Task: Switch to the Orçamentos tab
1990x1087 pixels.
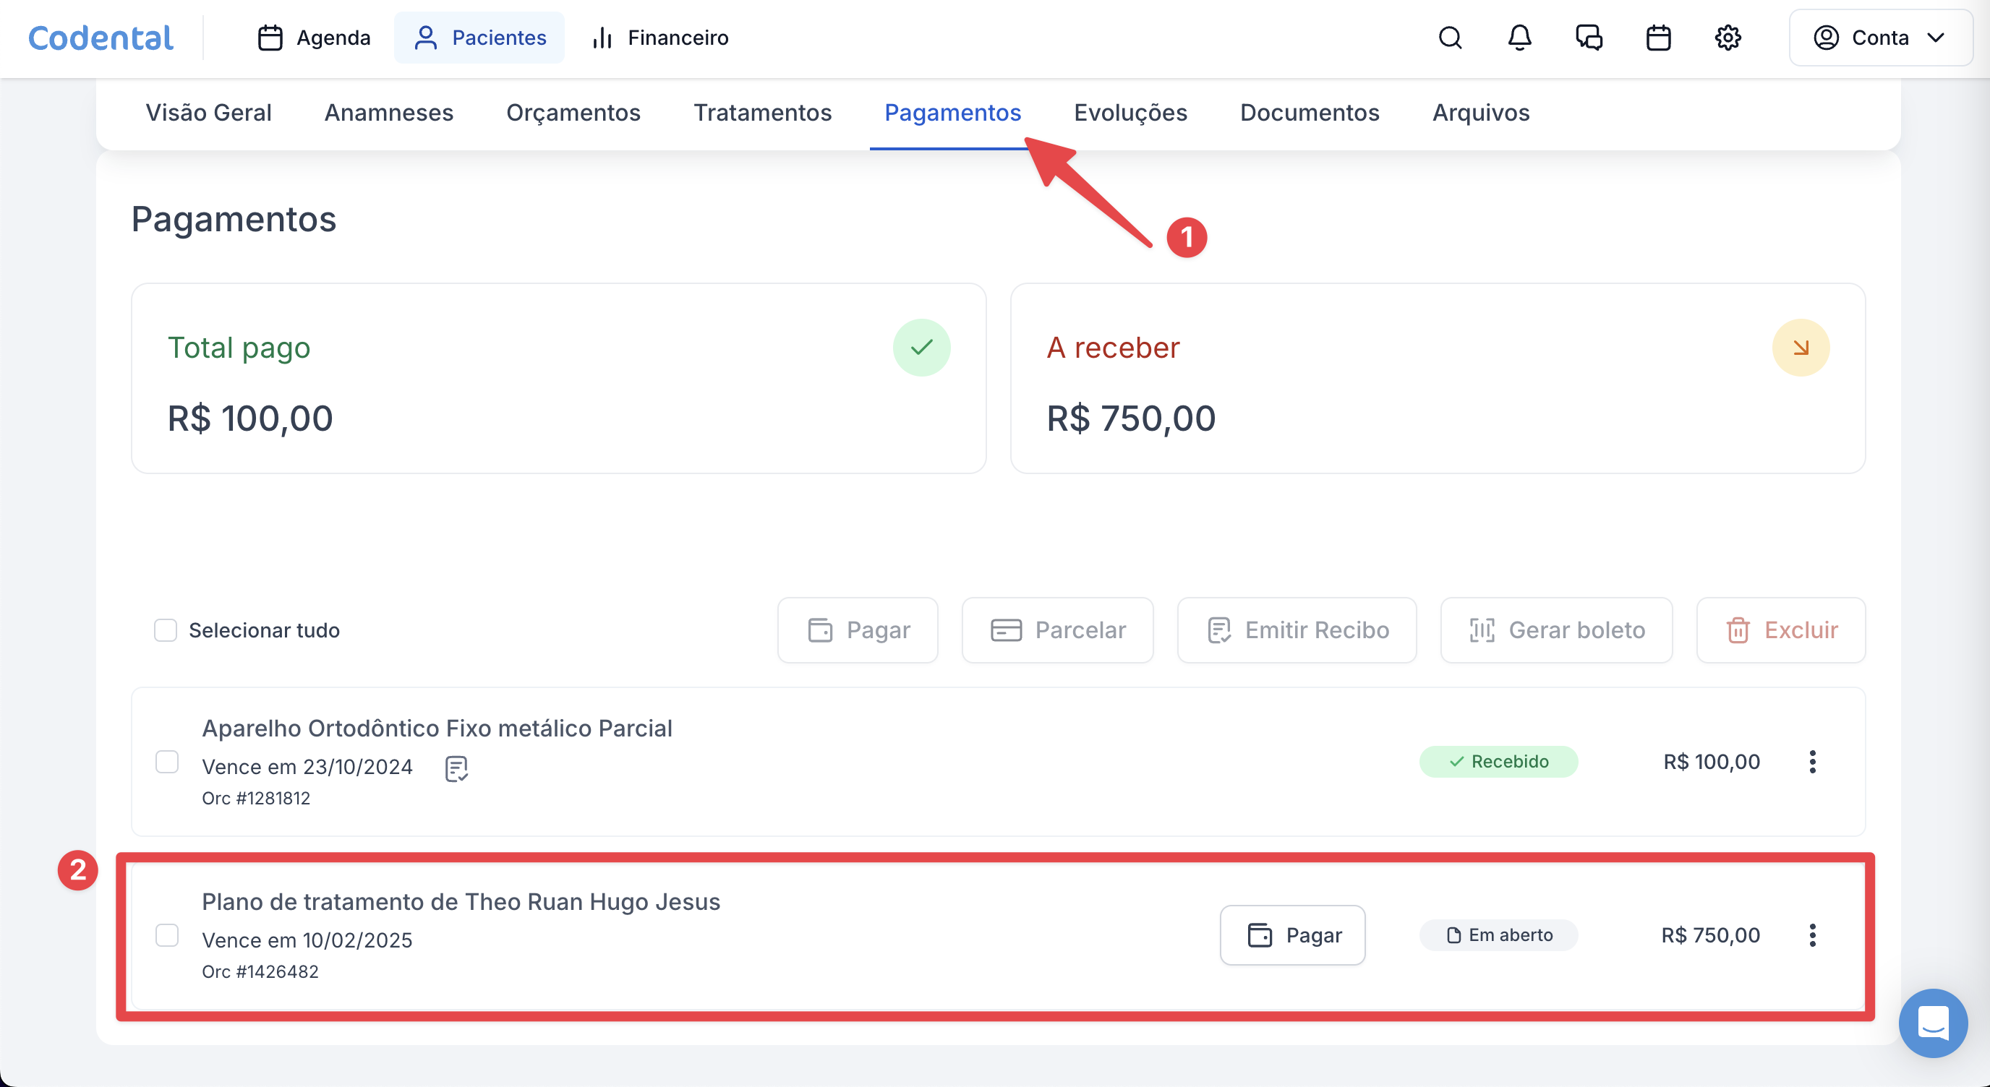Action: pos(573,113)
